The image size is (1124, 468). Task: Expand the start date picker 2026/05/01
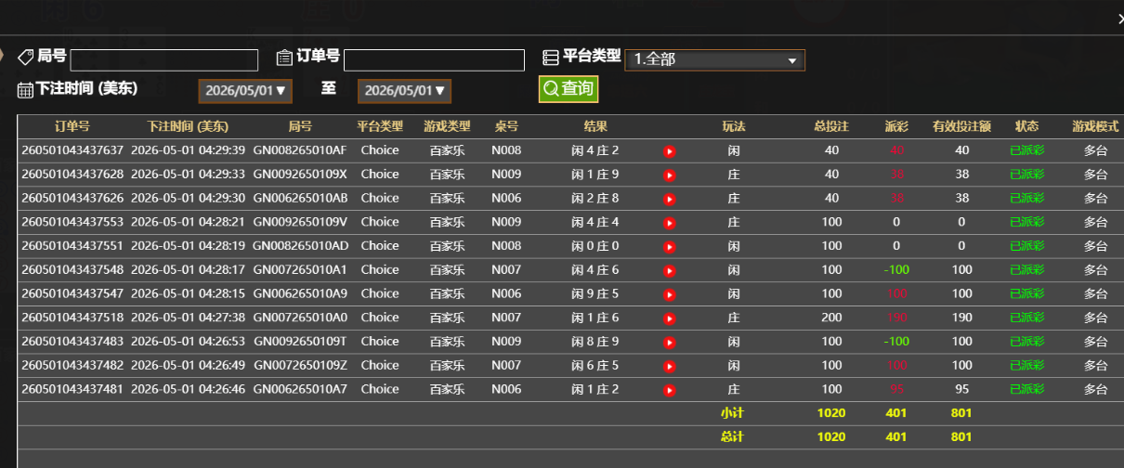point(245,90)
